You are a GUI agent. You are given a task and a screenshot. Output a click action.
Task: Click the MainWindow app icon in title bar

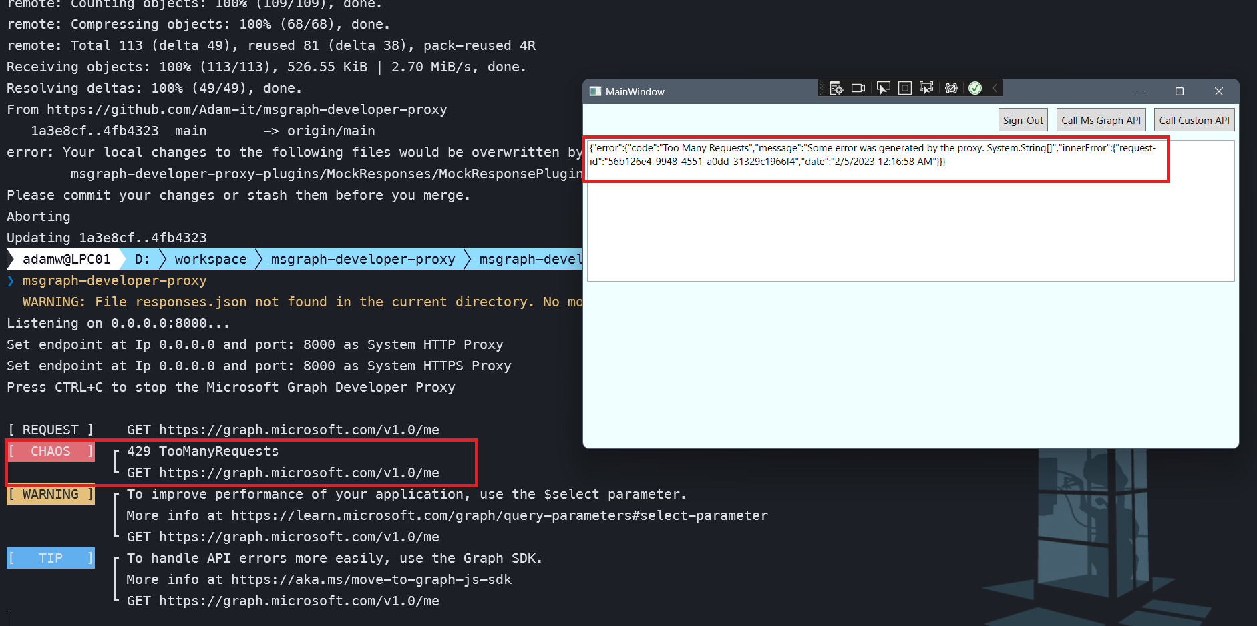coord(594,91)
